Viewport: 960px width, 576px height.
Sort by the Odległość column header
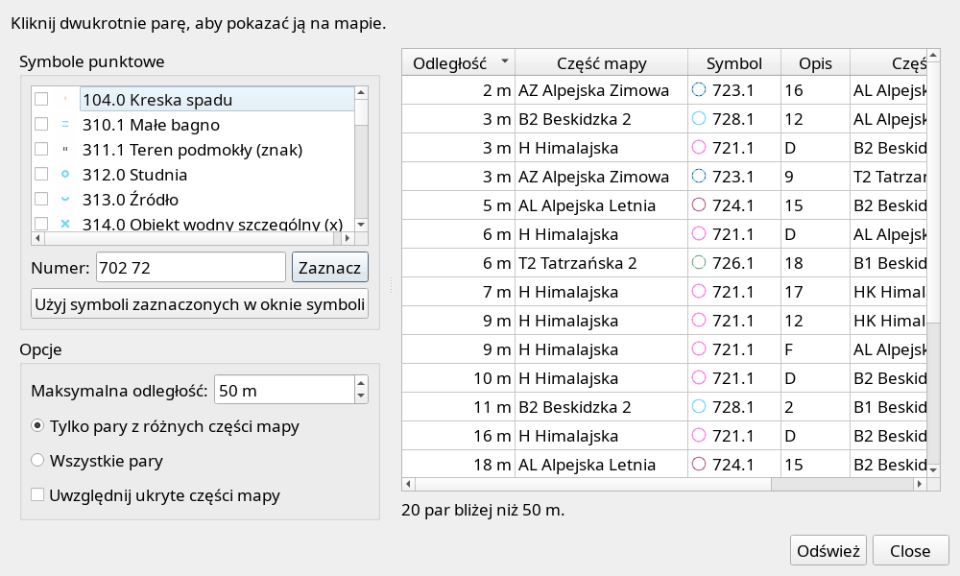pos(458,63)
